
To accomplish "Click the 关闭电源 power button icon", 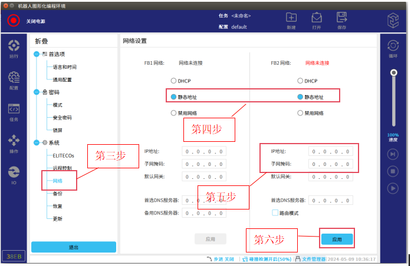I will [x=14, y=21].
